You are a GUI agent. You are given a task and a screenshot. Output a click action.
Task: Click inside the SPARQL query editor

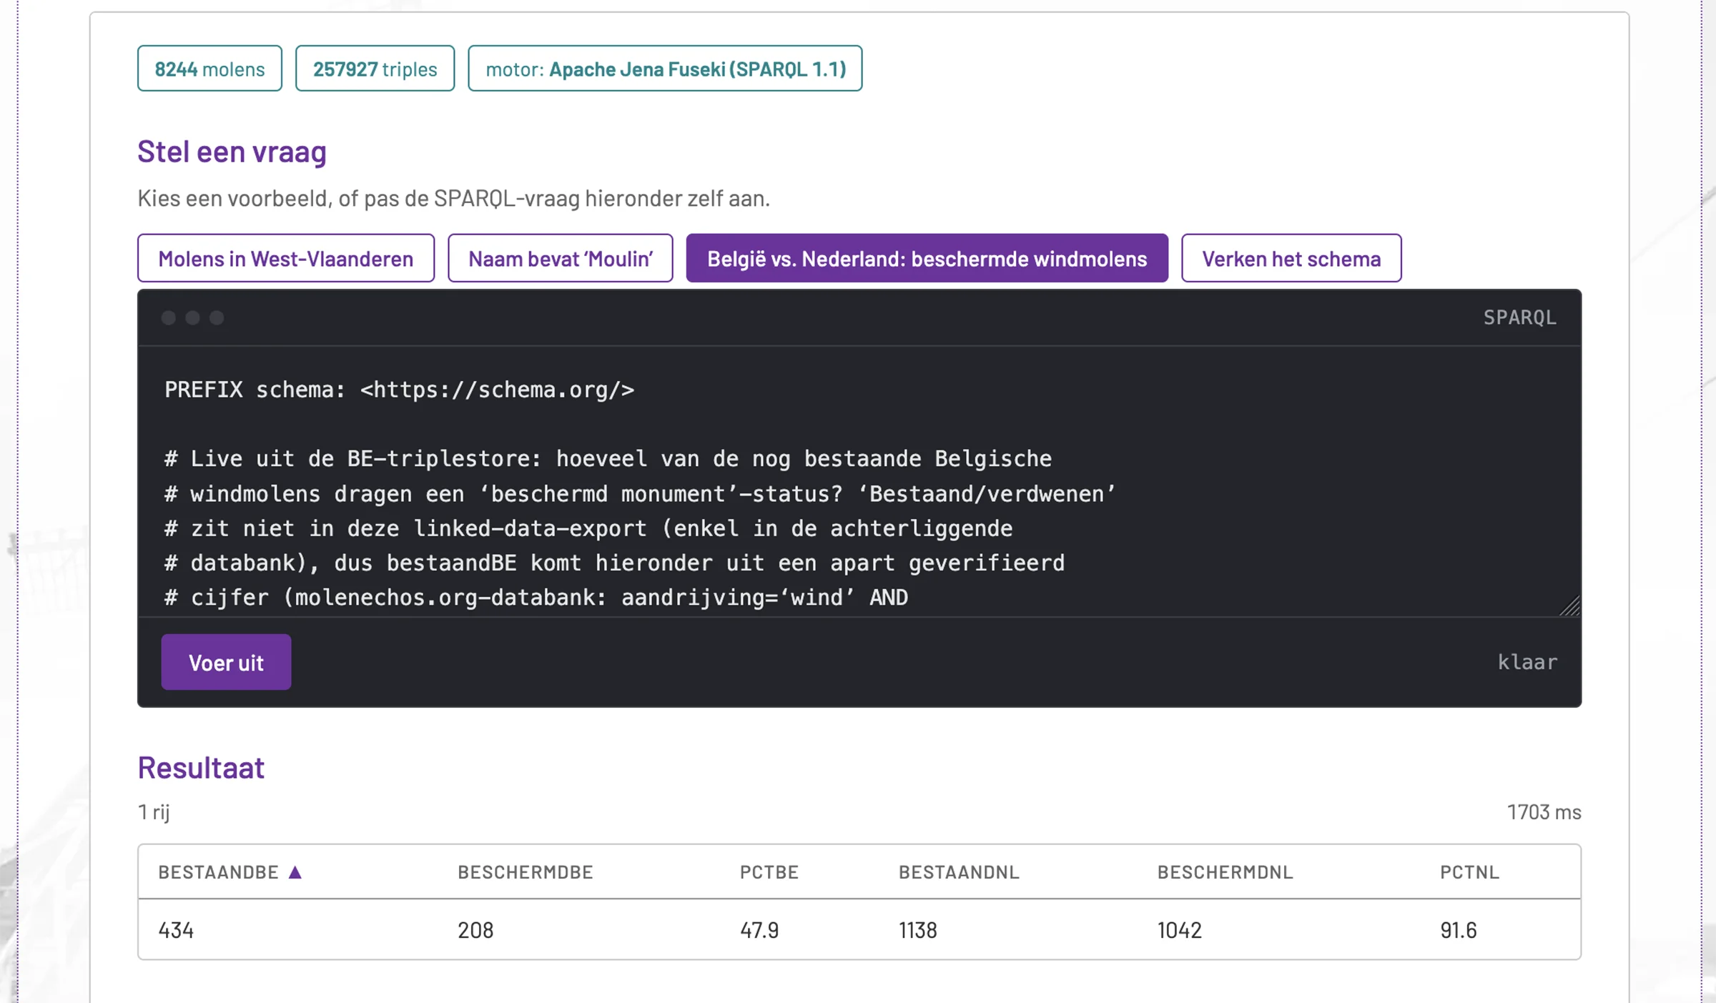(859, 482)
